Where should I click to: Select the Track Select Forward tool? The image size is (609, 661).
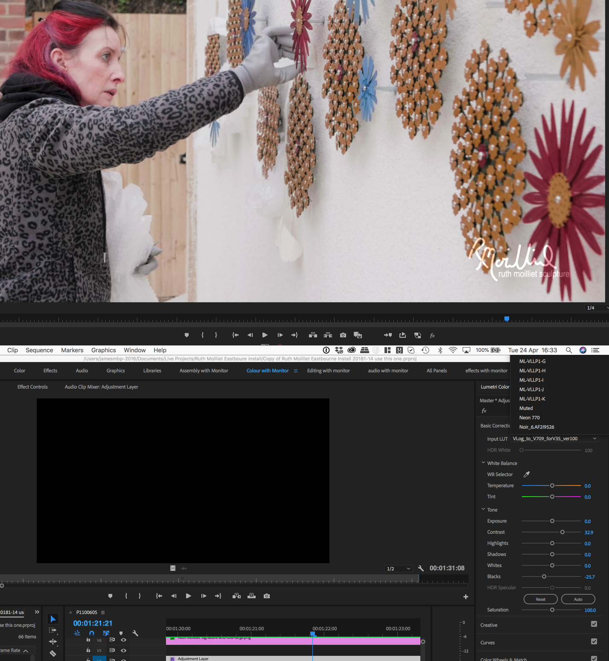coord(52,630)
